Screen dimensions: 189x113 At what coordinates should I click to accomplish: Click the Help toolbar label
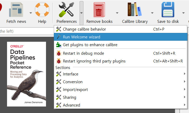(42, 22)
